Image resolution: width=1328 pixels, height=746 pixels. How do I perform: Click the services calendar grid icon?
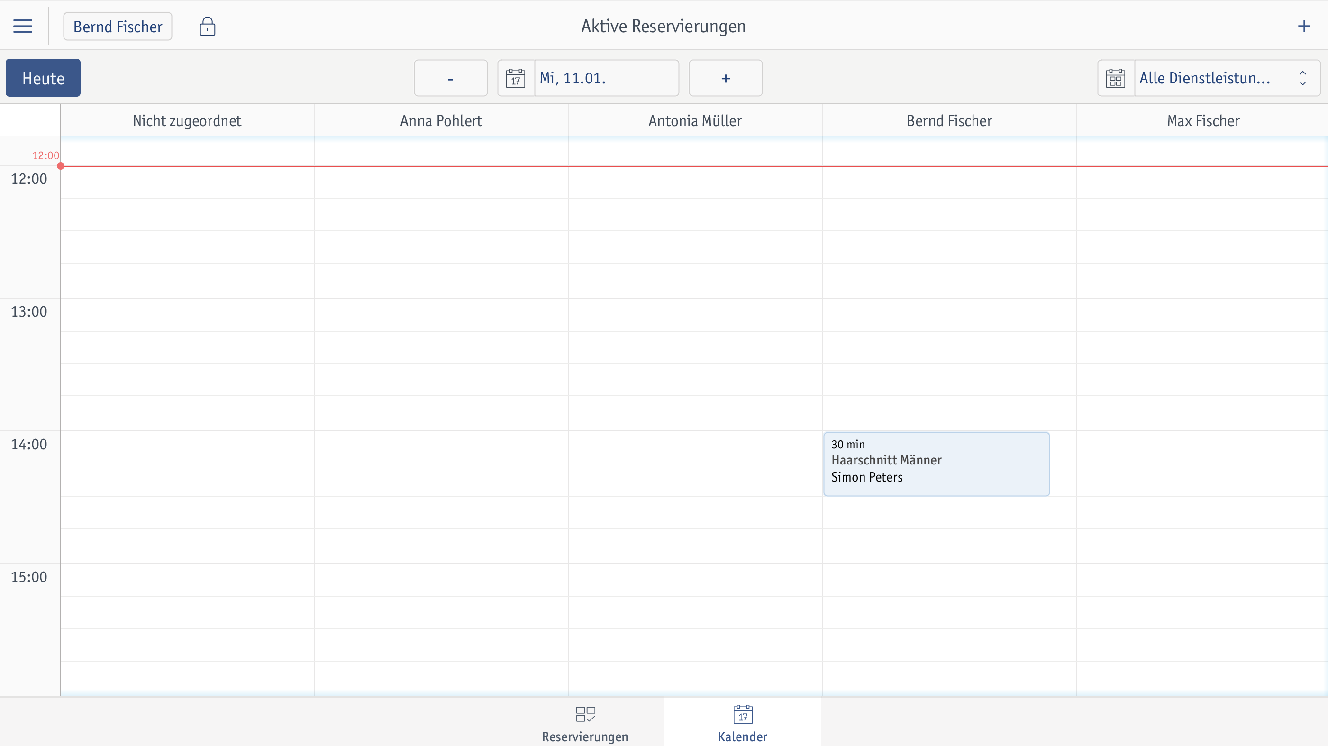[x=1116, y=78]
